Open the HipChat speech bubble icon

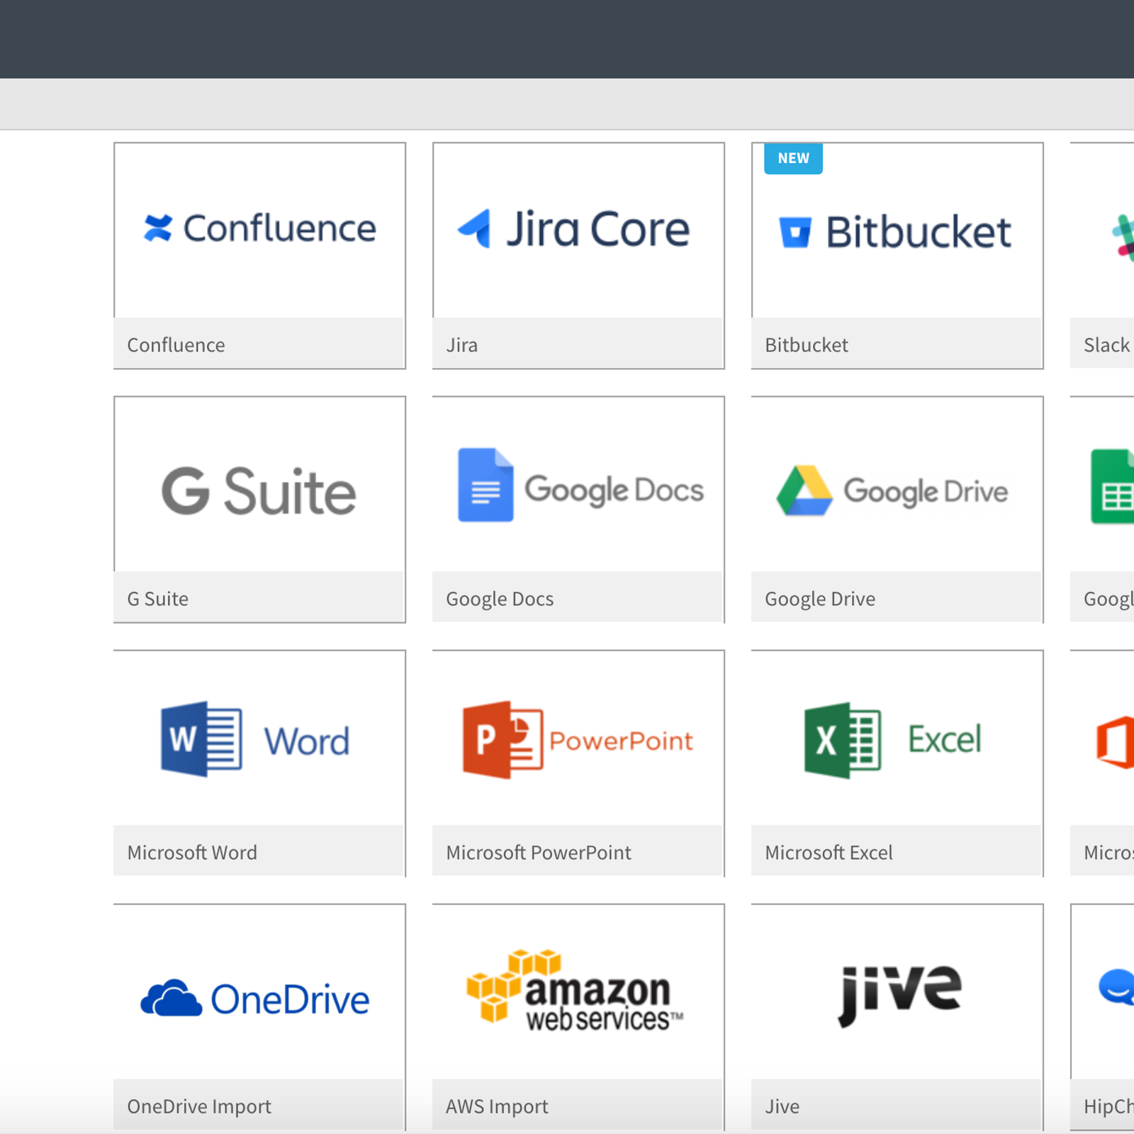click(x=1116, y=987)
